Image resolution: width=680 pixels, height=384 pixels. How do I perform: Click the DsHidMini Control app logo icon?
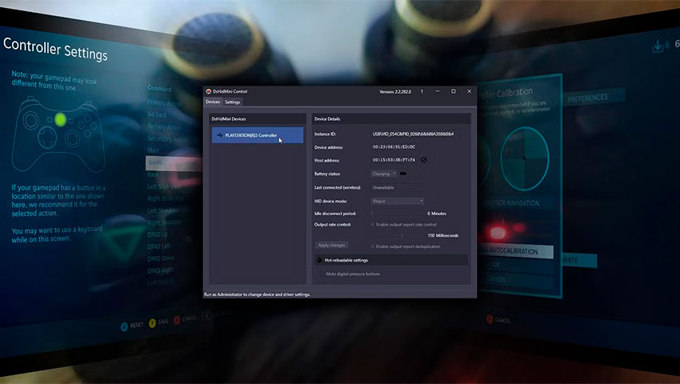(209, 91)
